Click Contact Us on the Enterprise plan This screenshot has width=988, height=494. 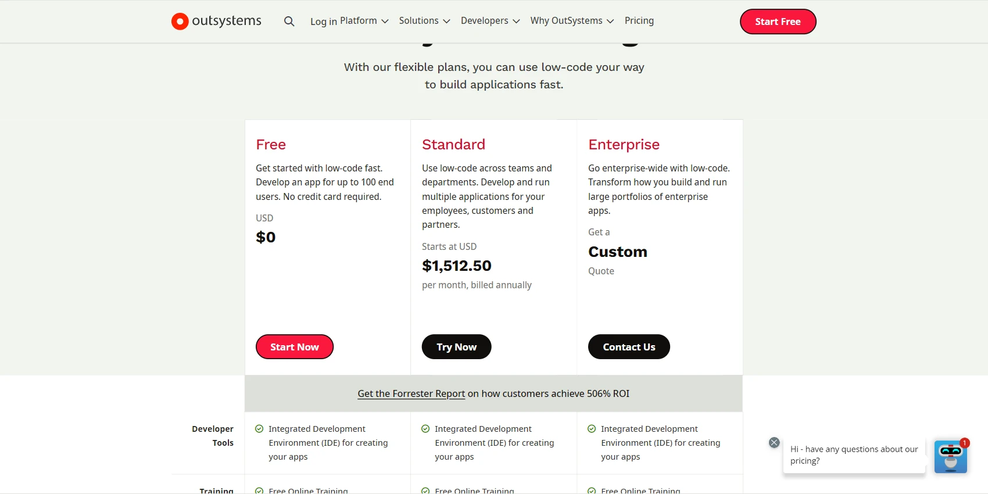coord(629,347)
